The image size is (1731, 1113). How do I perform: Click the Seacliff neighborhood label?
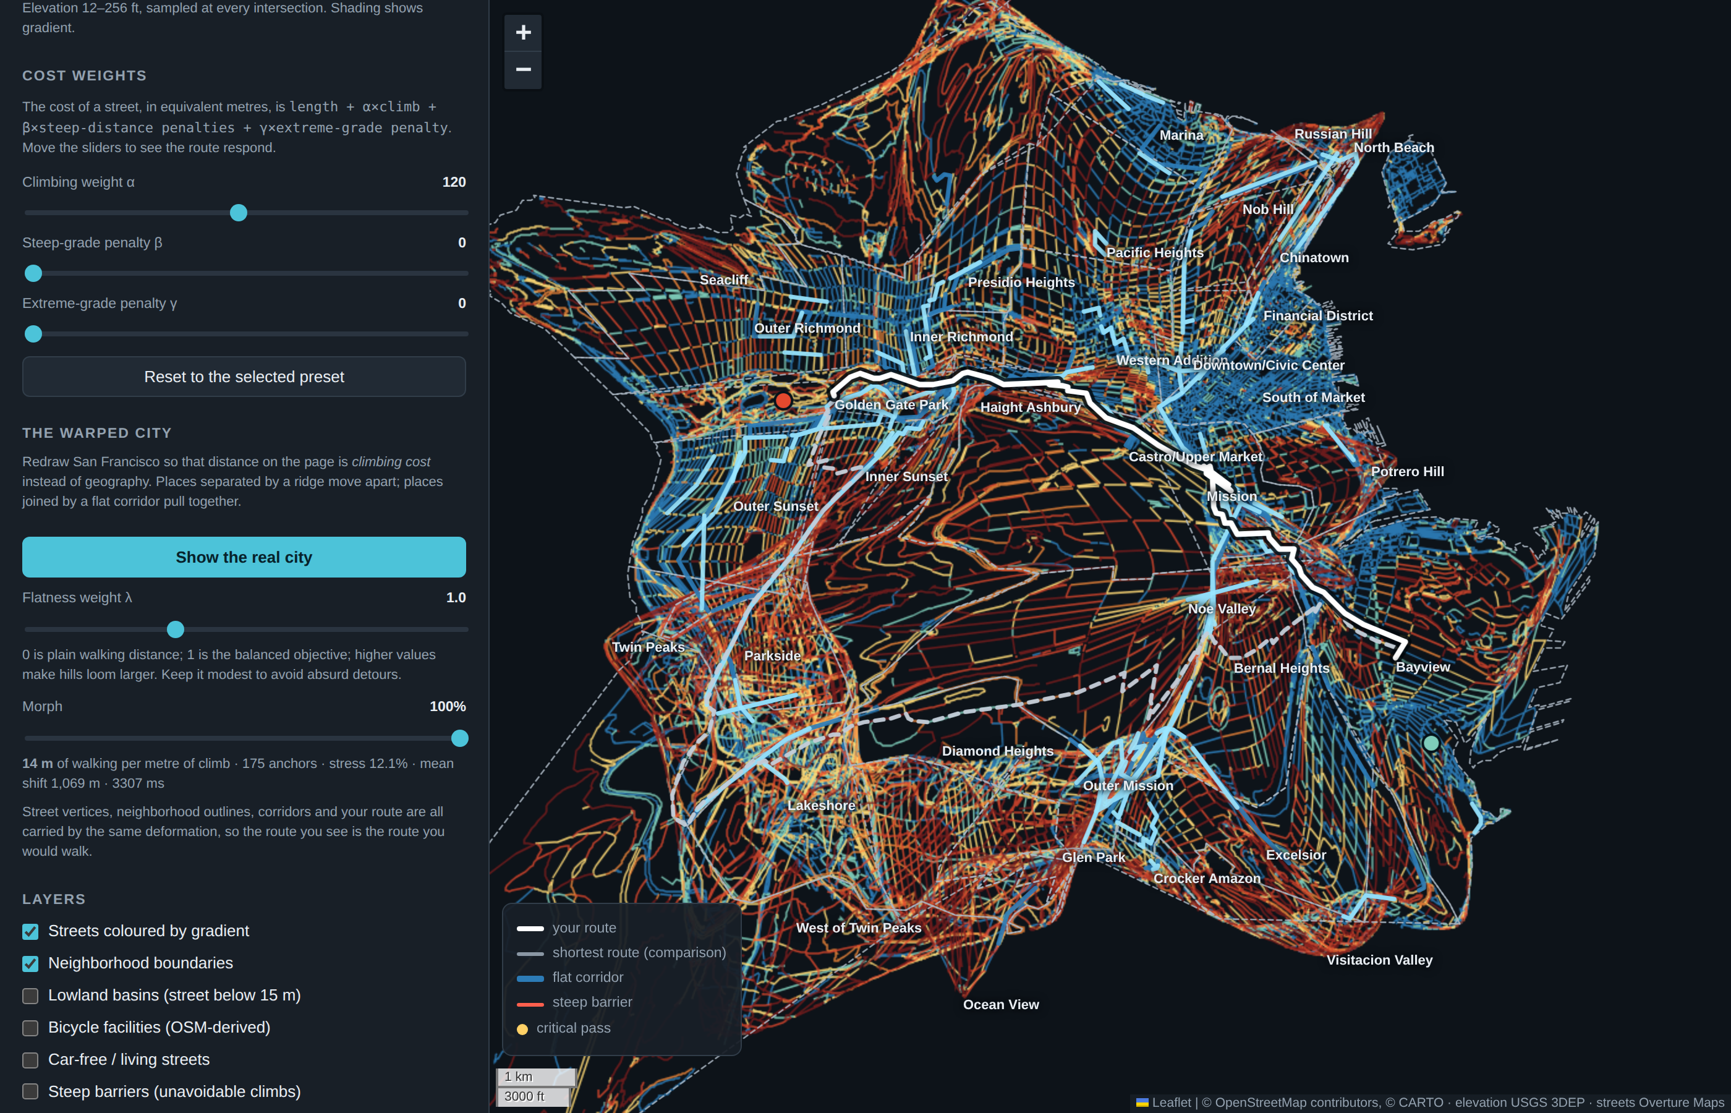coord(724,279)
